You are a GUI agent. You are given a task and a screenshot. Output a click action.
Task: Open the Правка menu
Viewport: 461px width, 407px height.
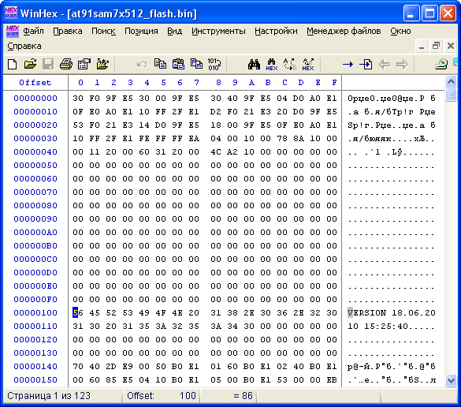[x=68, y=31]
